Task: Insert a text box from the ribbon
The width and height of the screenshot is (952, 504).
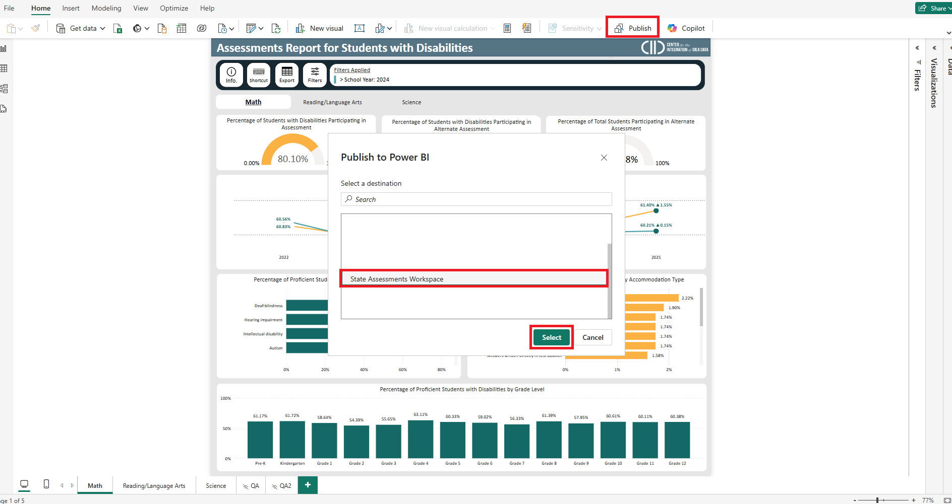Action: point(359,28)
